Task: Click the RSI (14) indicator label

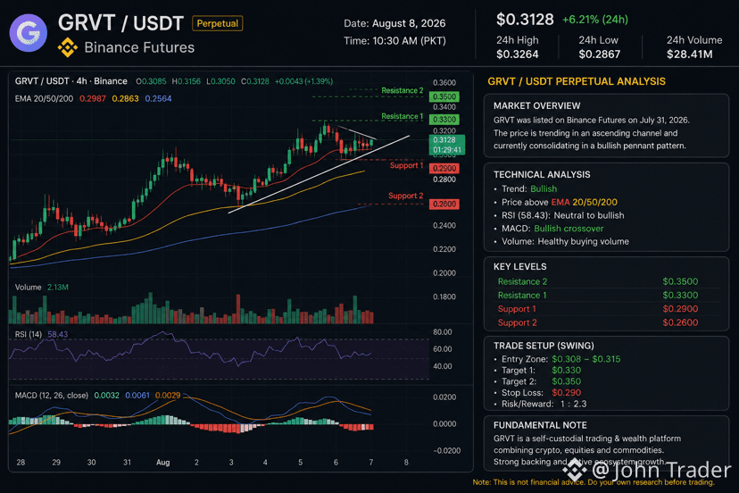Action: coord(29,334)
